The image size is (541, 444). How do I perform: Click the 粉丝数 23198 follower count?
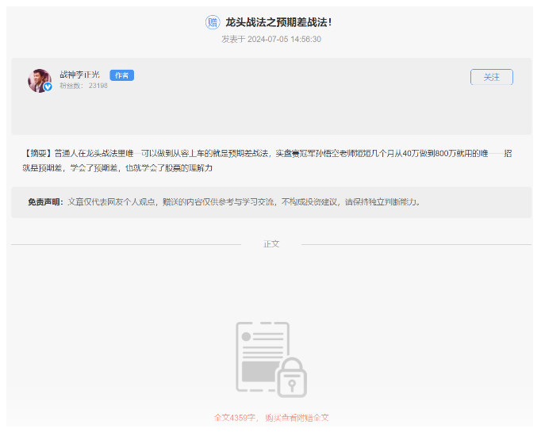point(83,86)
